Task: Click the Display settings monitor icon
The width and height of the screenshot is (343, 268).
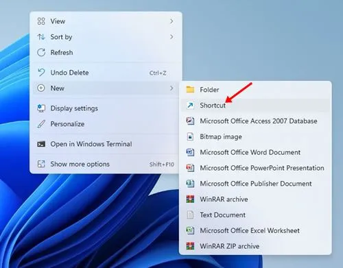Action: (41, 108)
